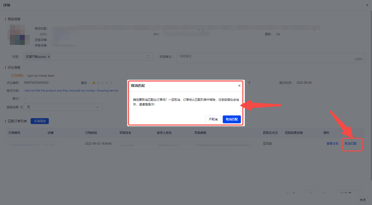Click the gold first star rating
Viewport: 372px width, 205px height.
94,83
